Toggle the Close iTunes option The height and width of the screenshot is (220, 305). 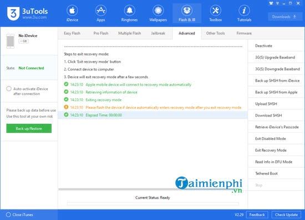[8, 215]
